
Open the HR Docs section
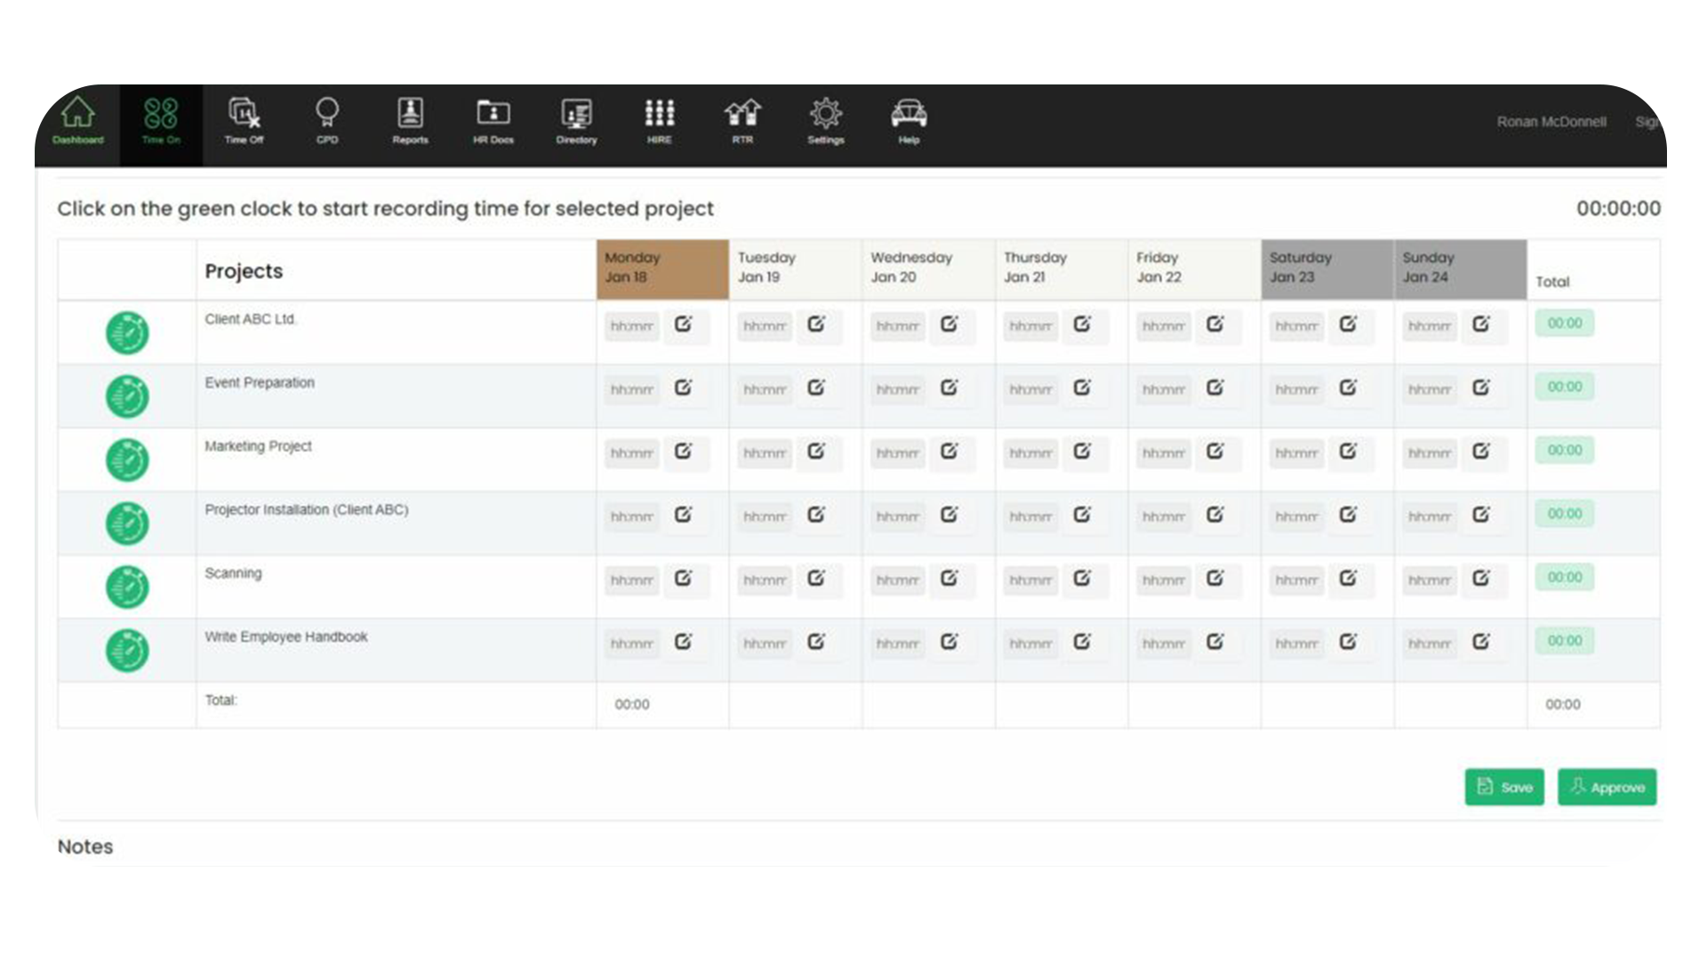(493, 122)
